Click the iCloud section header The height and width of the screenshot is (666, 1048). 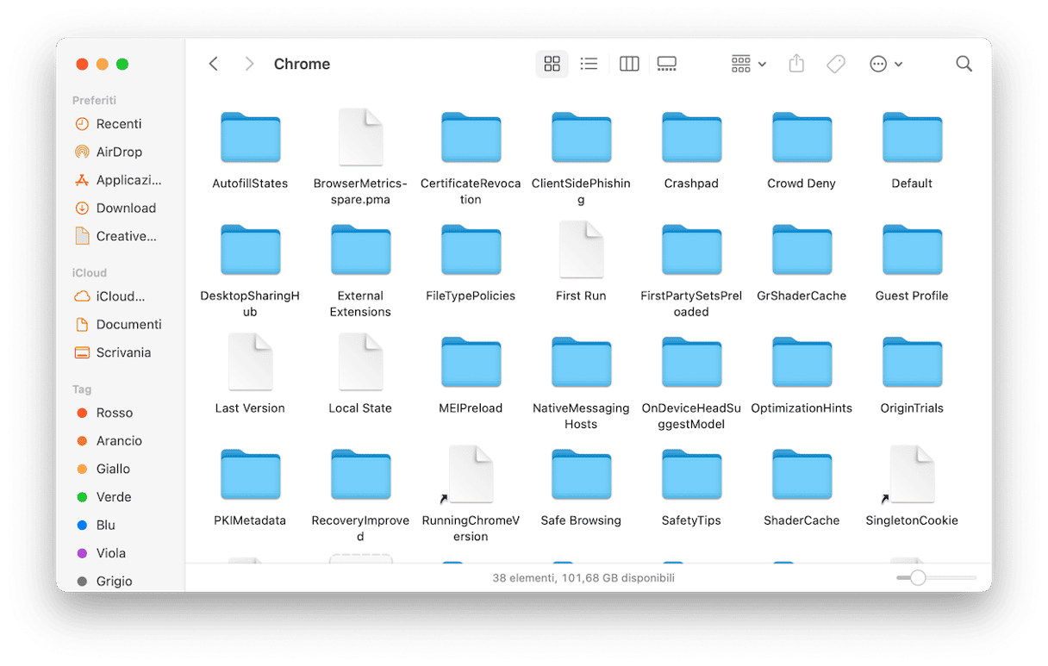(90, 273)
